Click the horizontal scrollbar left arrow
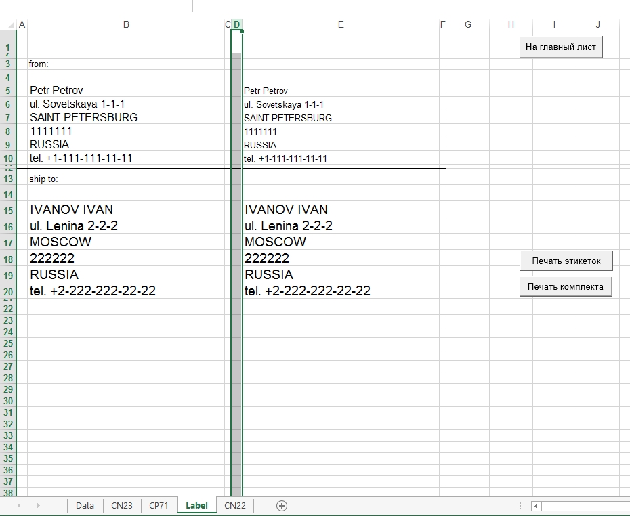Screen dimensions: 630x516 click(x=536, y=506)
